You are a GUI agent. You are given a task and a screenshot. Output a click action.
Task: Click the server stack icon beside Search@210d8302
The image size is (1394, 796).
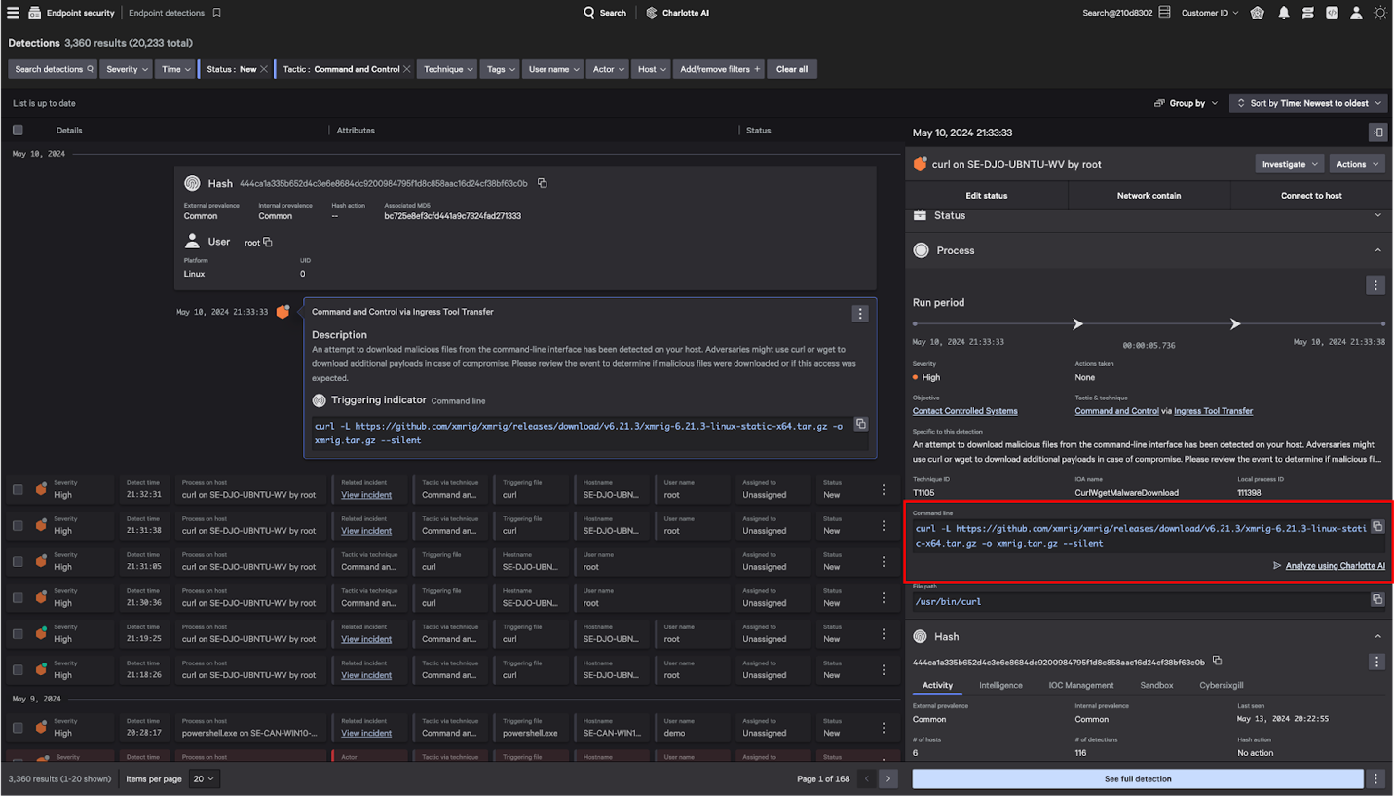point(1164,13)
